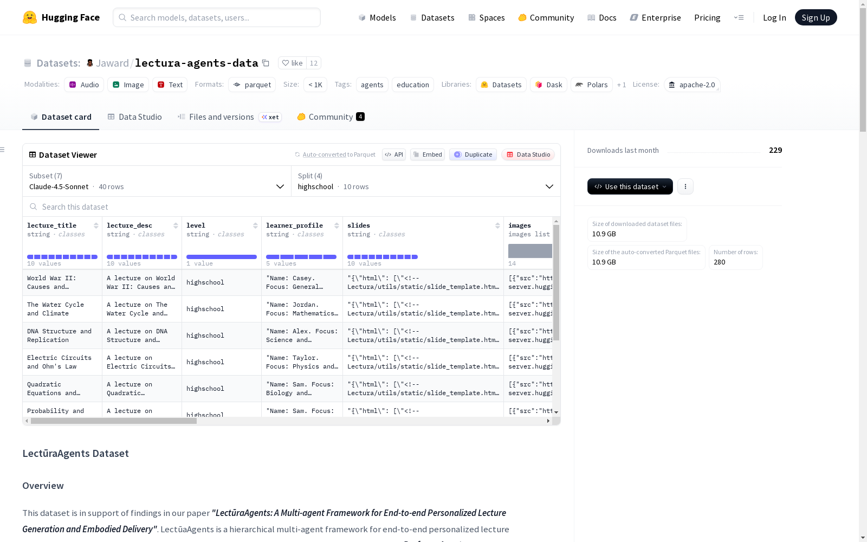Open Docs in the top navigation

click(x=602, y=17)
